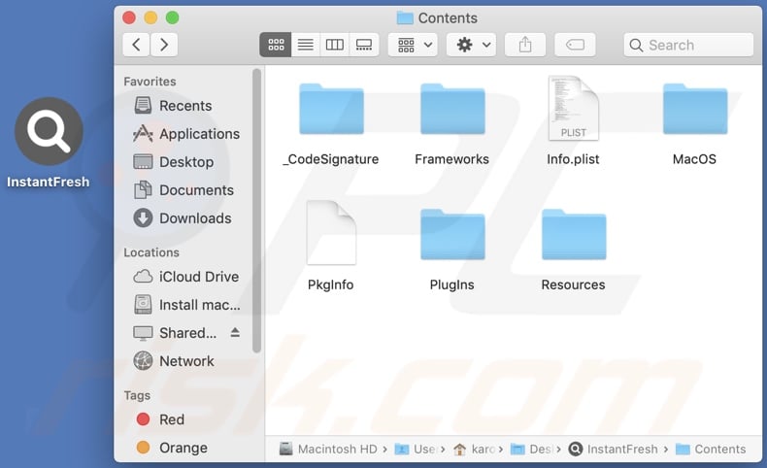This screenshot has height=468, width=767.
Task: Click the Macintosh HD path bar item
Action: coord(328,449)
